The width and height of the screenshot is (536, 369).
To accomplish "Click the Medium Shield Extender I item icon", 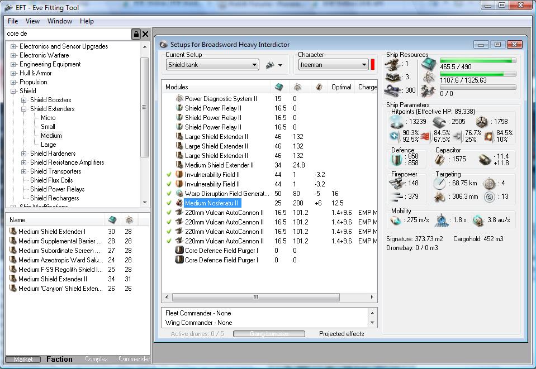I will click(13, 232).
